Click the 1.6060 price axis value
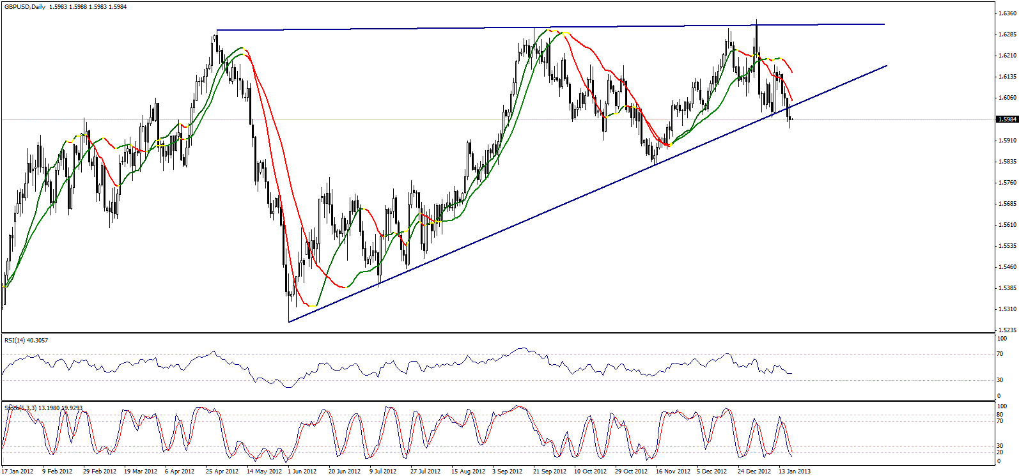The width and height of the screenshot is (1019, 476). (x=1007, y=98)
